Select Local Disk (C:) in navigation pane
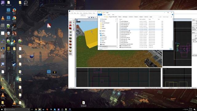Viewport: 197px width, 111px height. (105, 46)
